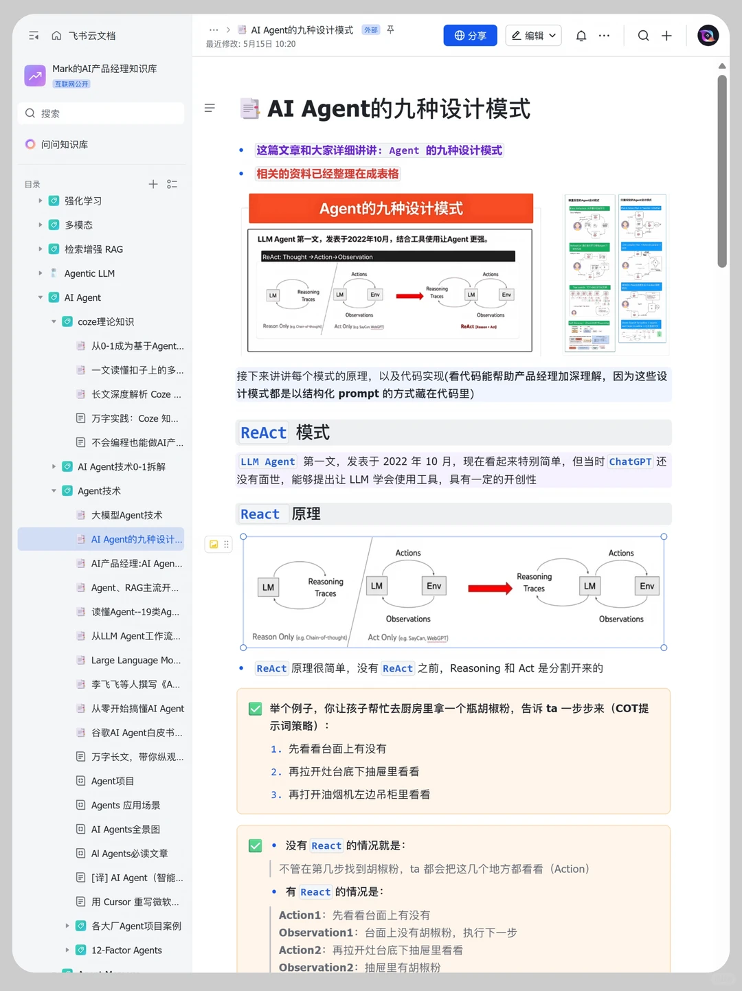Expand the Agentic LLM node
The height and width of the screenshot is (991, 742).
coord(40,273)
